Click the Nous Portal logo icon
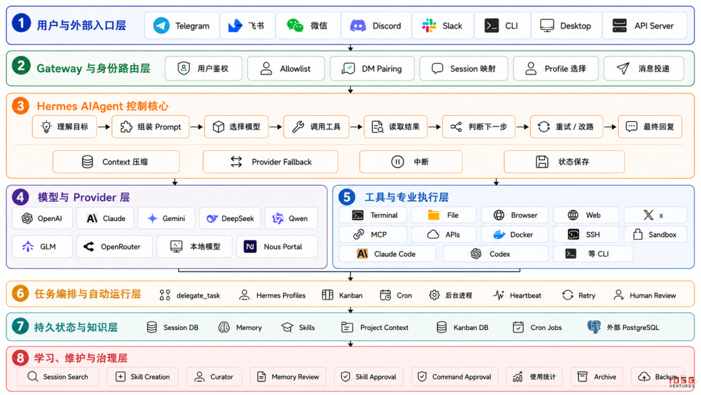Image resolution: width=701 pixels, height=395 pixels. point(250,246)
